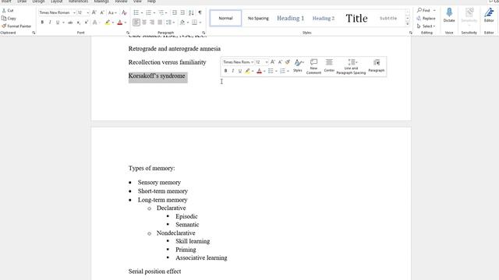Open the Help ribbon tab
The width and height of the screenshot is (499, 280).
(151, 2)
